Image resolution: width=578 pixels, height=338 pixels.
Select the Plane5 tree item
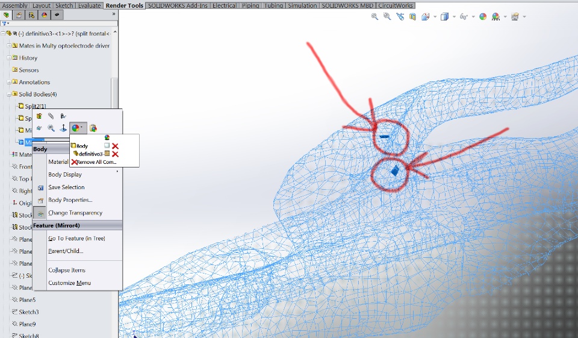click(27, 299)
